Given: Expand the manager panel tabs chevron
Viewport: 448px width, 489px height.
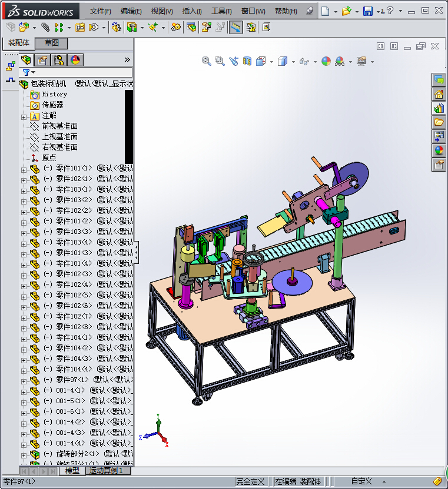Looking at the screenshot, I should [x=127, y=59].
